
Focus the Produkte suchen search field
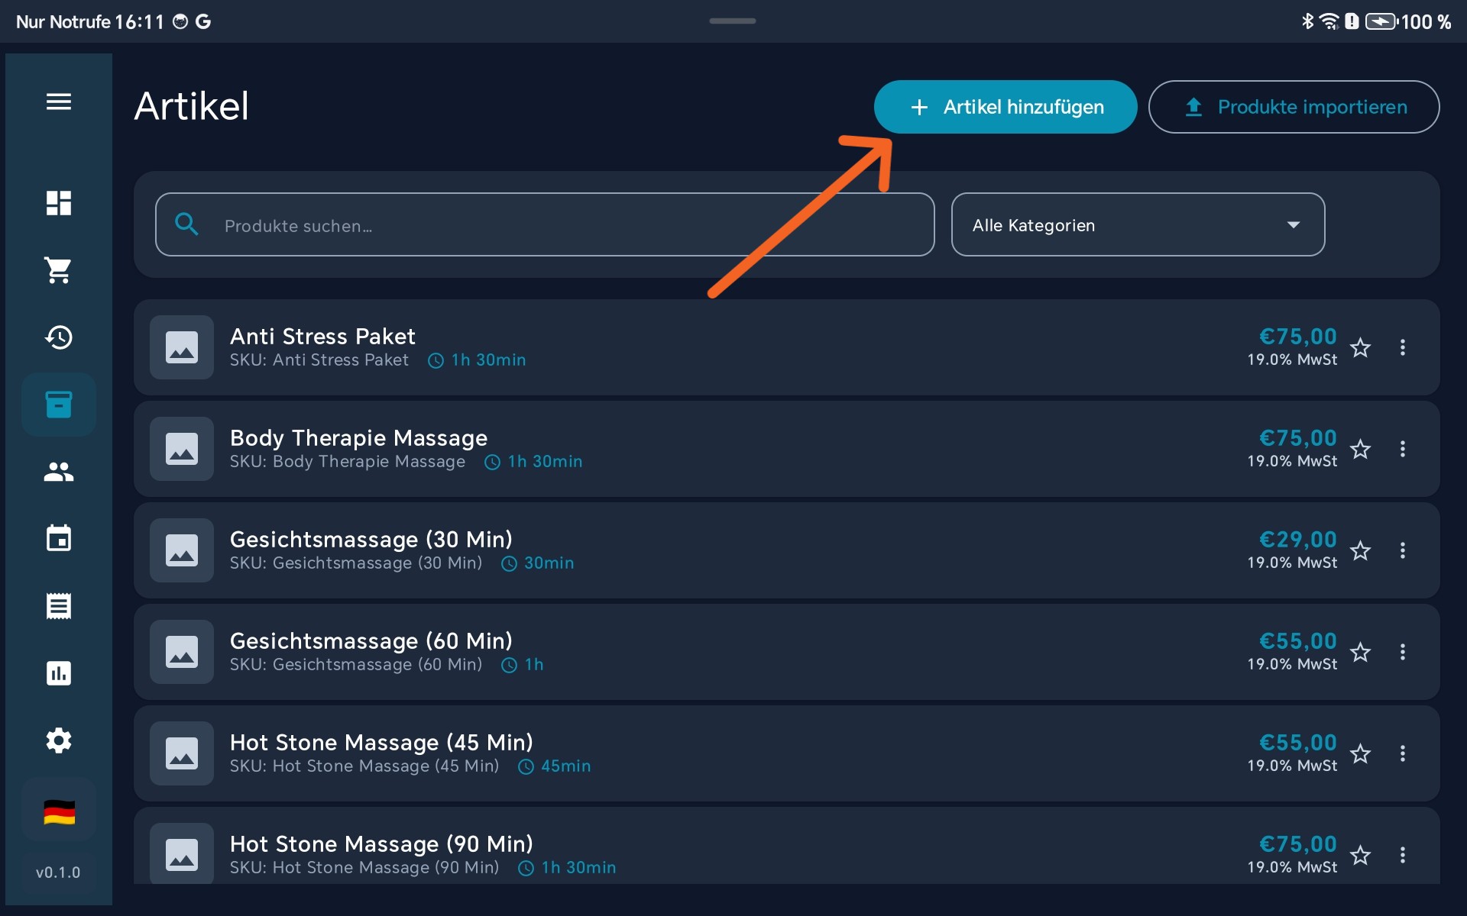[544, 225]
